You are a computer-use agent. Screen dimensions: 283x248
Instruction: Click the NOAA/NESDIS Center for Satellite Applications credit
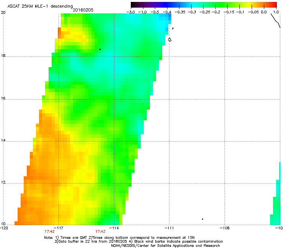coord(165,246)
